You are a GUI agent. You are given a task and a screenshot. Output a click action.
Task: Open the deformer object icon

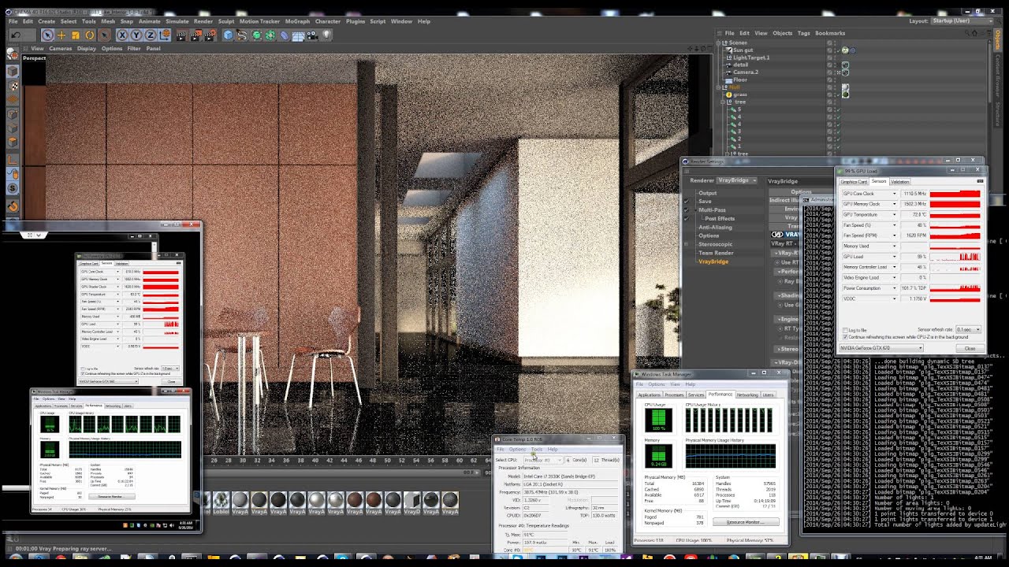click(285, 35)
